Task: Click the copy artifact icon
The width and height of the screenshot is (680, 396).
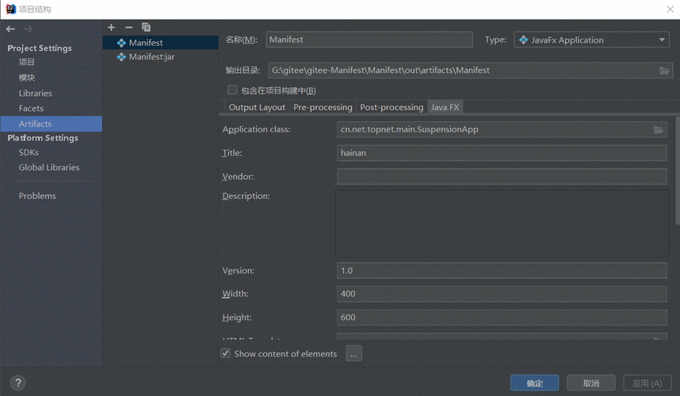Action: (x=146, y=28)
